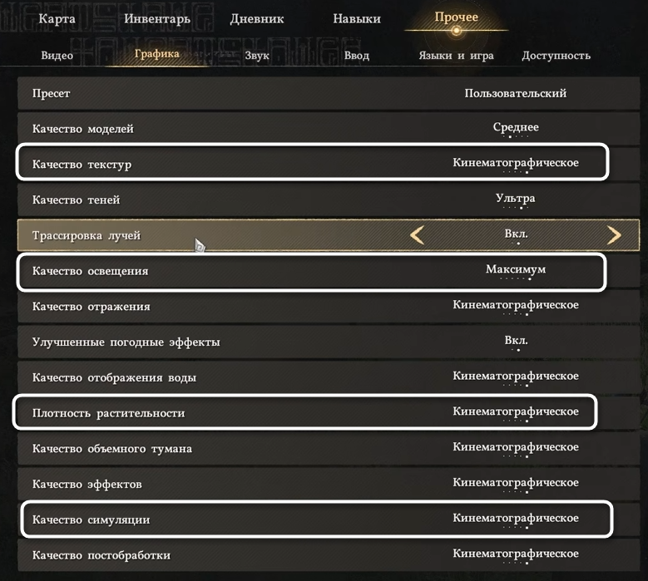Select the Качество текстур row
Image resolution: width=648 pixels, height=581 pixels.
point(312,162)
